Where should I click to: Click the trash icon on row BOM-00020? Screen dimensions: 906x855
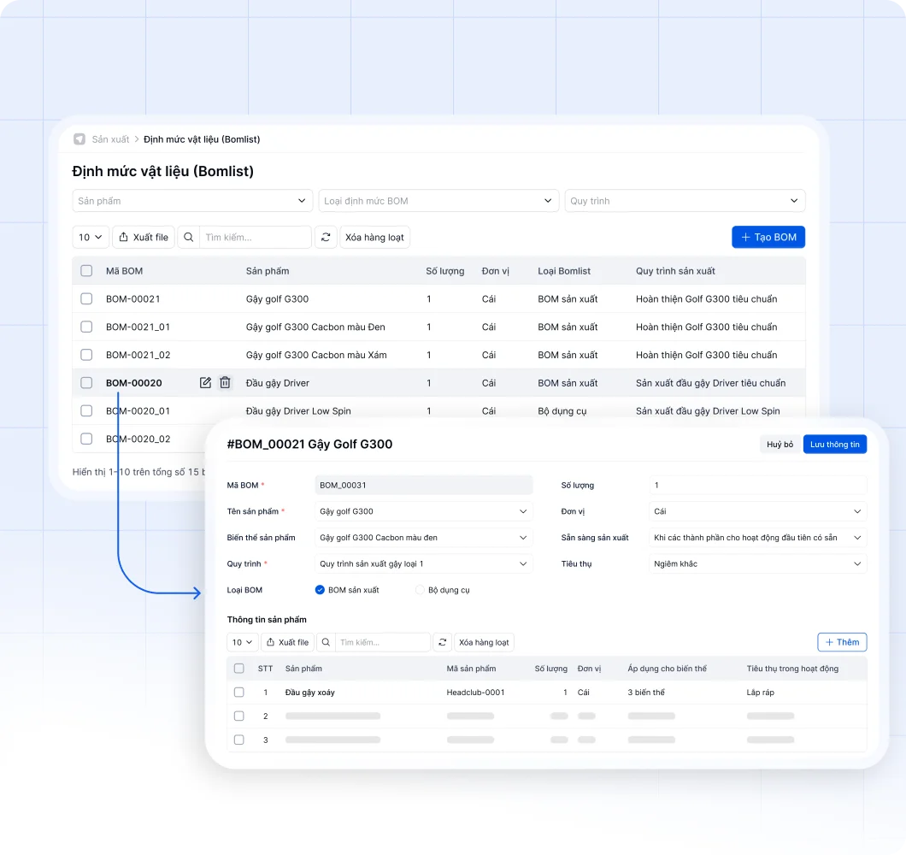[226, 383]
